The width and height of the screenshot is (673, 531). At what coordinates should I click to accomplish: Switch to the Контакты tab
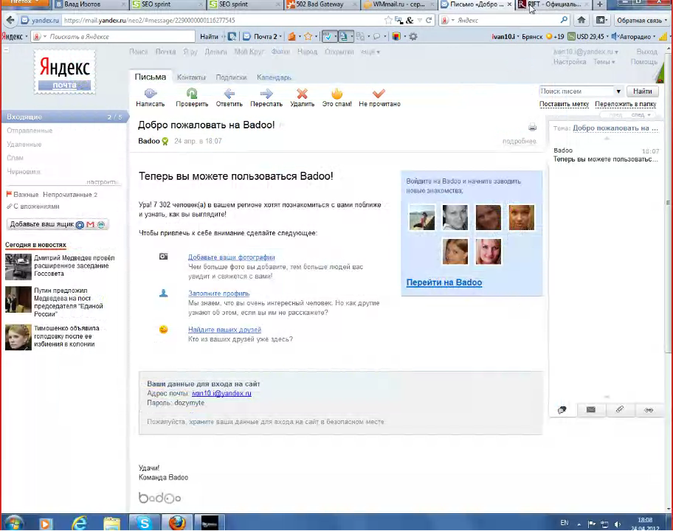(x=191, y=77)
